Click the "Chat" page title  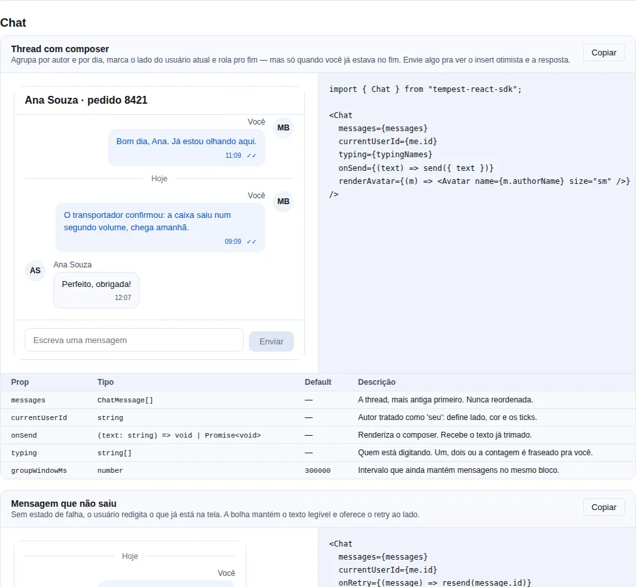pyautogui.click(x=13, y=23)
